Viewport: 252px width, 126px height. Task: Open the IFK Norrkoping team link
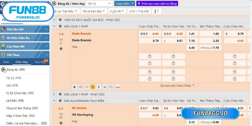click(83, 115)
